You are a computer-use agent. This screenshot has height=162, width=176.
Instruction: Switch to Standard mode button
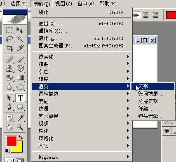9,160
